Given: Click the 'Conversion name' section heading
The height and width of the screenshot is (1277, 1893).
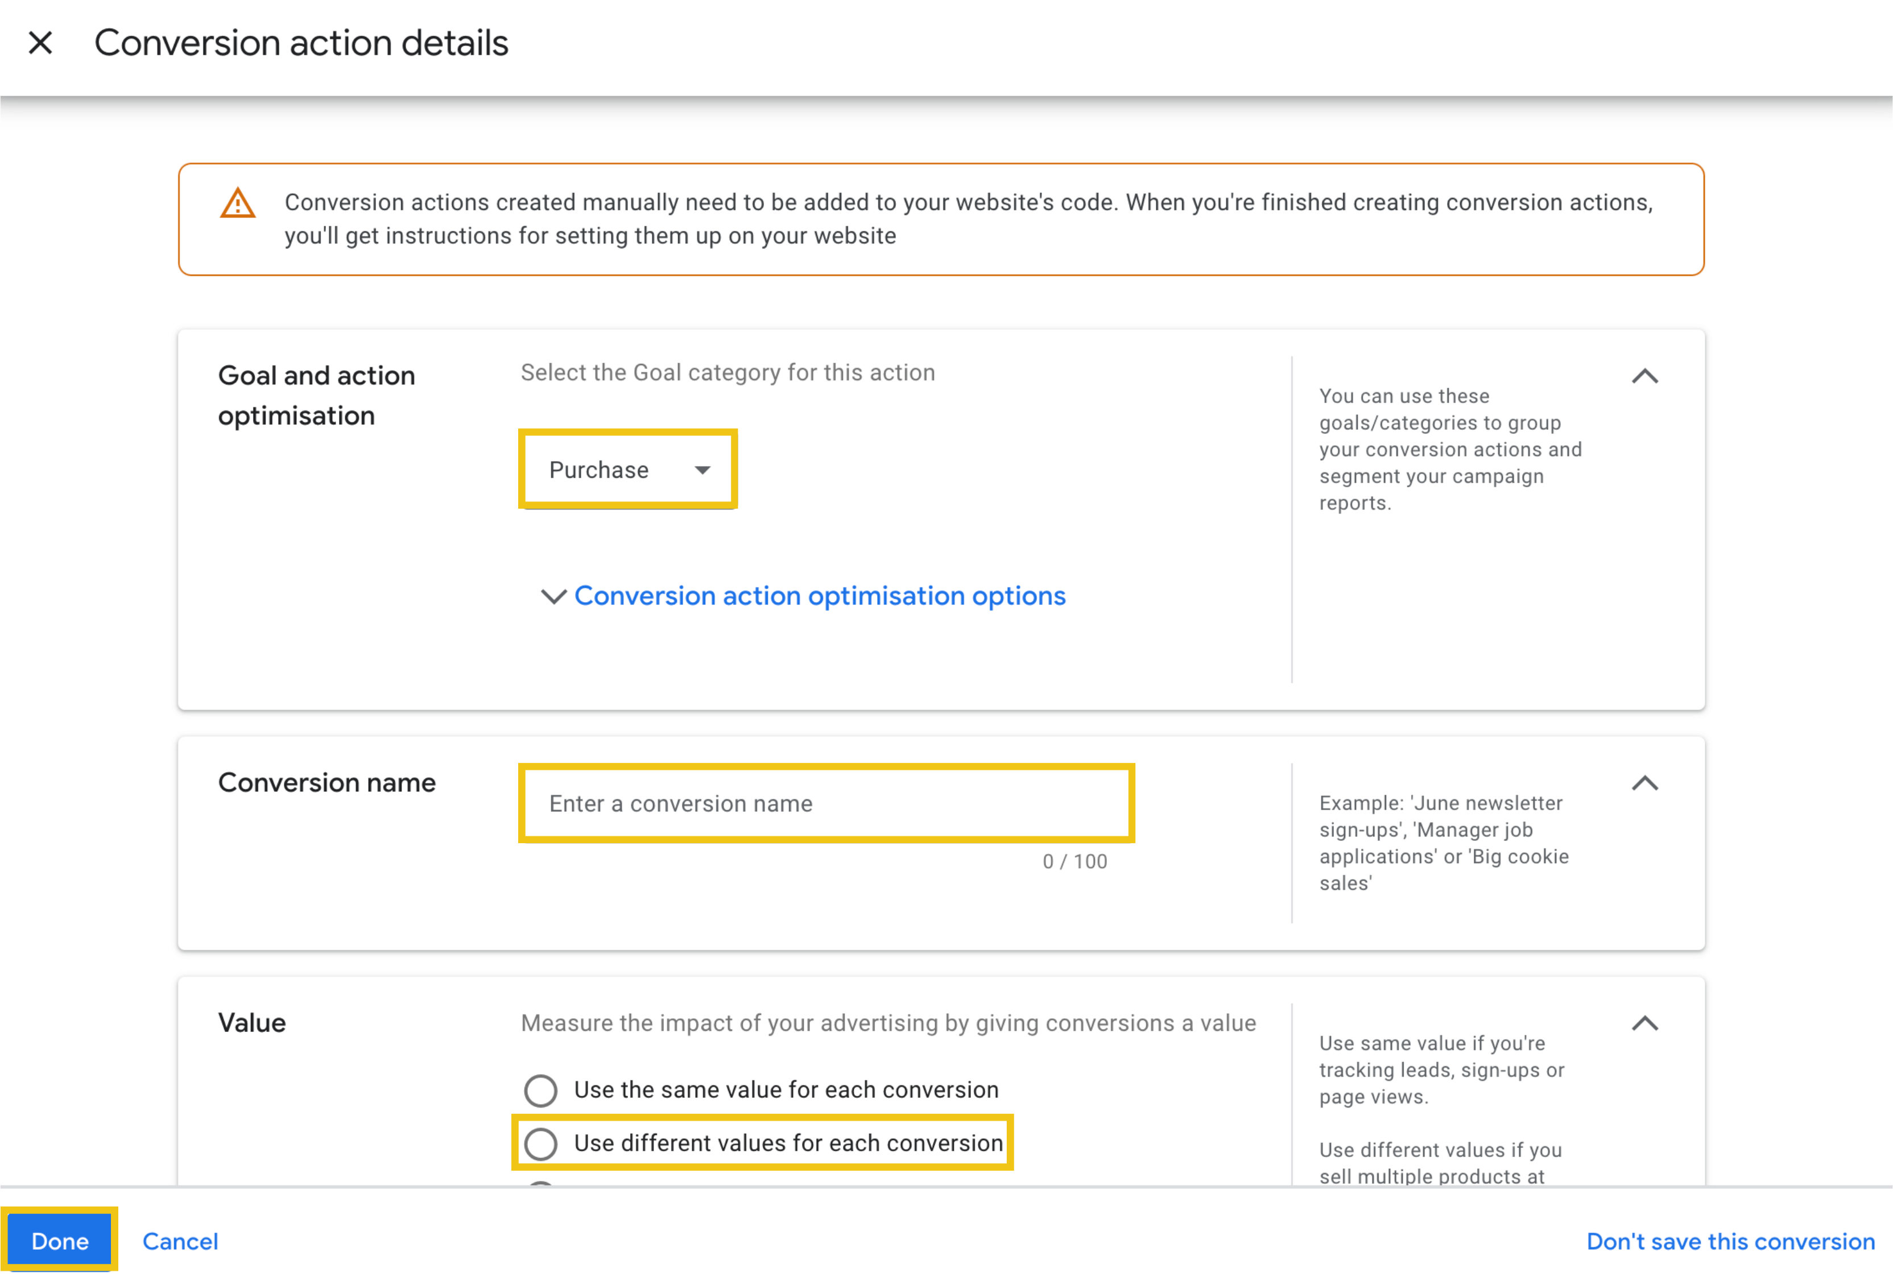Looking at the screenshot, I should pyautogui.click(x=326, y=783).
